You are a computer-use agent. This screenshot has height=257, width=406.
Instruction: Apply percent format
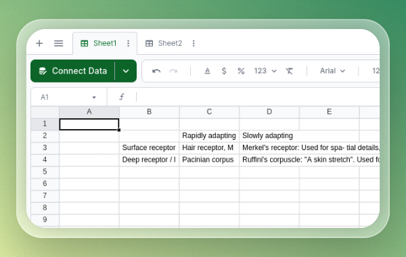241,71
